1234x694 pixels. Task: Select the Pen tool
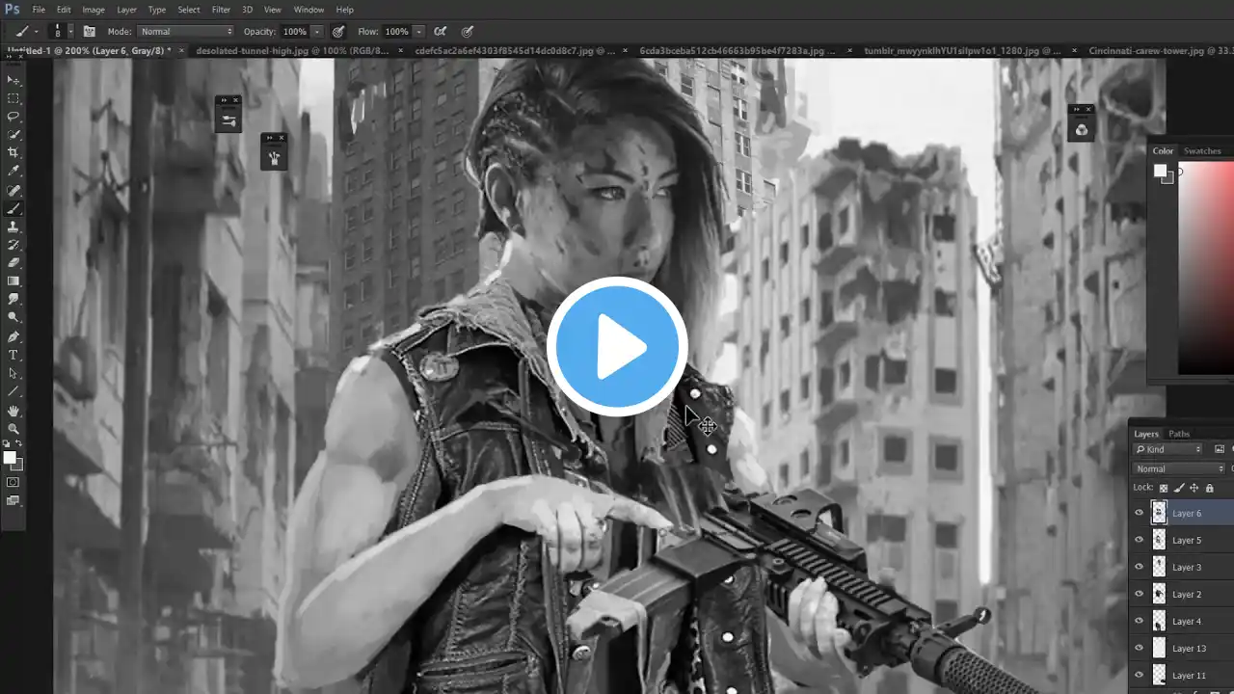(x=13, y=337)
